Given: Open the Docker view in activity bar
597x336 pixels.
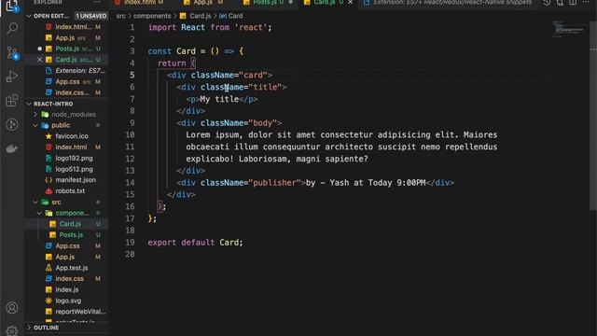Looking at the screenshot, I should coord(12,148).
